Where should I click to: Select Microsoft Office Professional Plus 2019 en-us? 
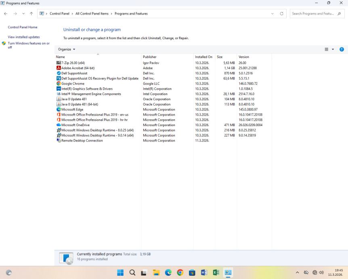(163, 115)
